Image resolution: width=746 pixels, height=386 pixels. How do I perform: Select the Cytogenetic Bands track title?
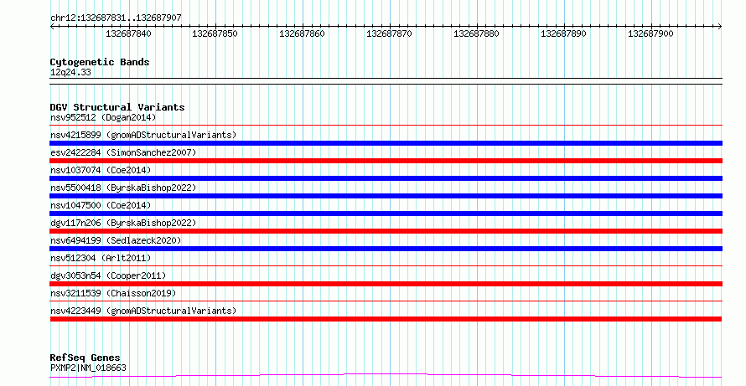coord(100,62)
